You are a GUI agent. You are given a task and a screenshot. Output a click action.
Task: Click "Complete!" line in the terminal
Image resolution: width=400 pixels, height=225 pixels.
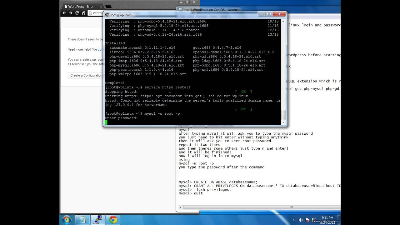115,83
